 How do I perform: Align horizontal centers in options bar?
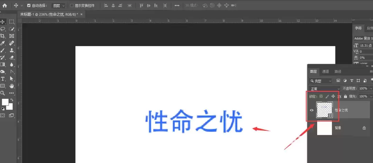click(x=113, y=6)
